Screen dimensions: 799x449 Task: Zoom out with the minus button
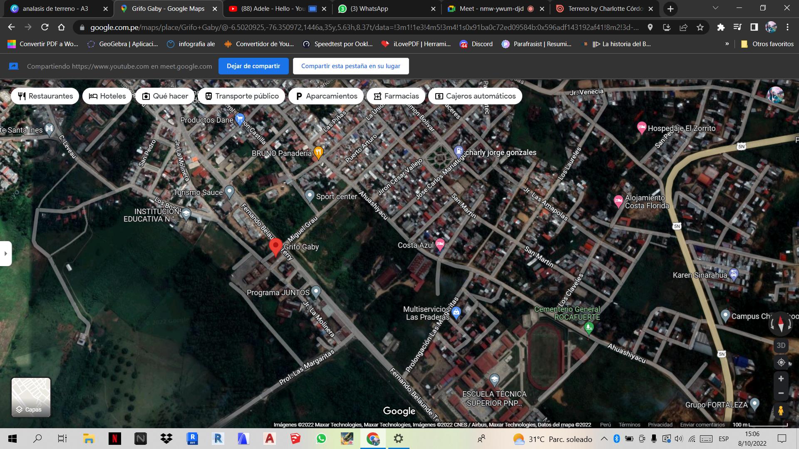point(781,393)
